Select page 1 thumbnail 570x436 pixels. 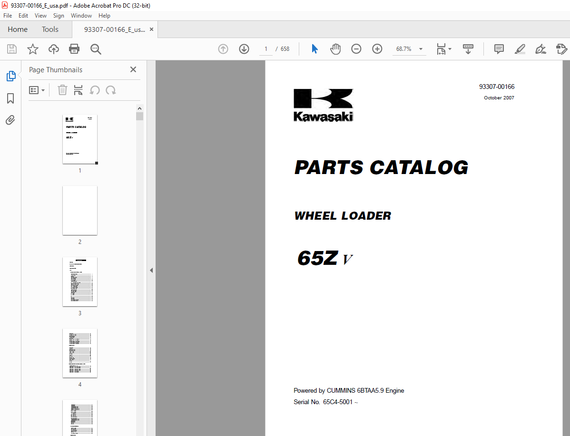point(80,139)
